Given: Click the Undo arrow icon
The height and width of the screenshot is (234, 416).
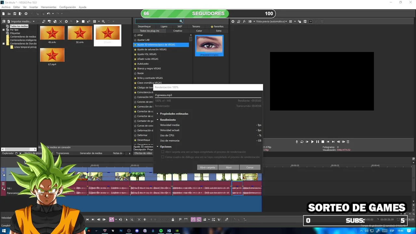Looking at the screenshot, I should [x=48, y=14].
